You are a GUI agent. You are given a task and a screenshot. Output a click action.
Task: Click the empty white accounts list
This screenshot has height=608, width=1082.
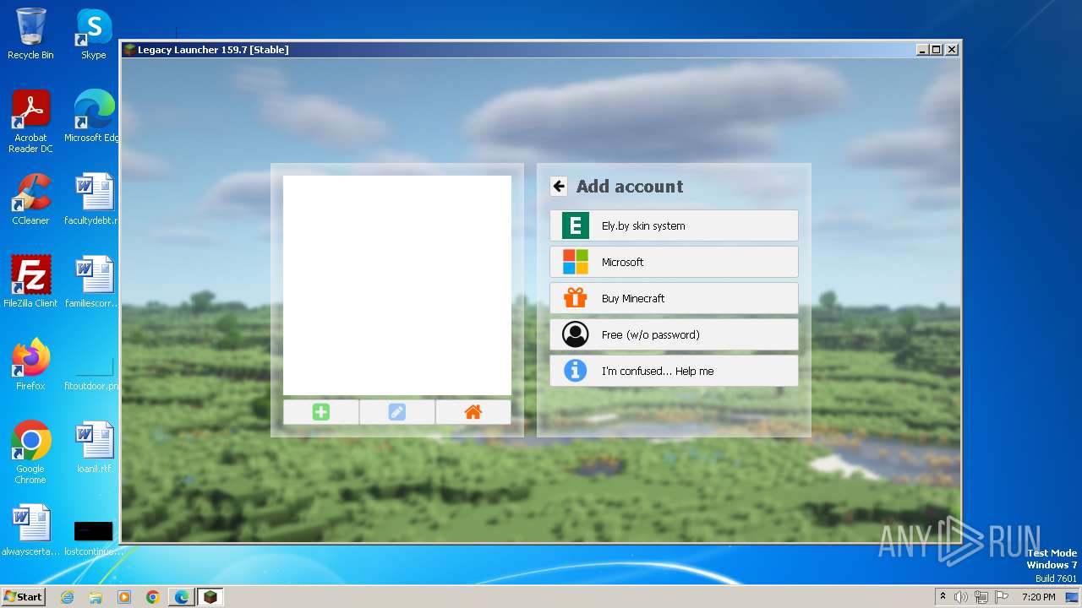pos(397,285)
